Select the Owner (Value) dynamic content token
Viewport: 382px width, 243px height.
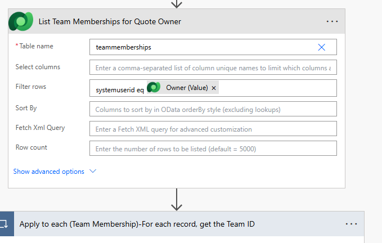[x=186, y=88]
